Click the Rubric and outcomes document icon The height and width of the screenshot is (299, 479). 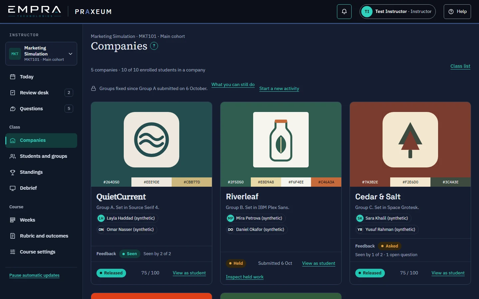coord(13,236)
